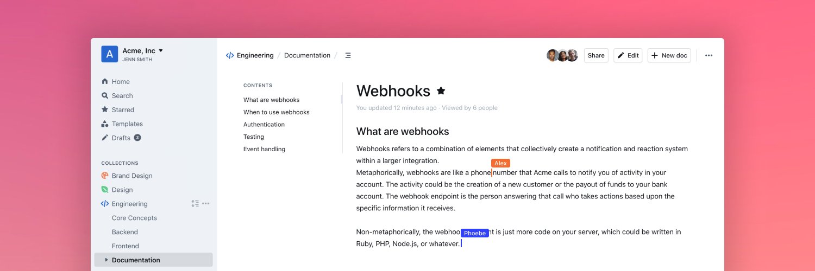The image size is (815, 271).
Task: Expand the Documentation tree triangle
Action: [106, 260]
